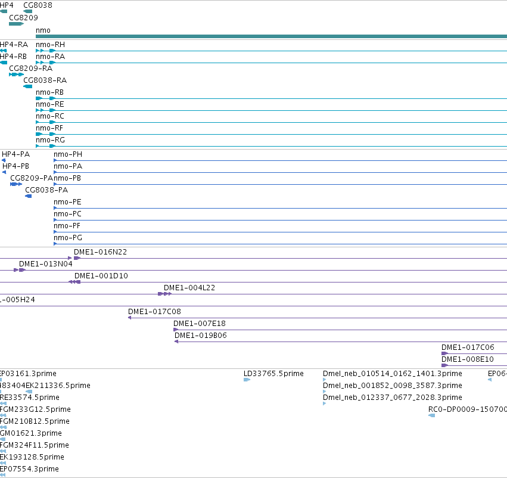Screen dimensions: 507x478
Task: Click the HP4-PB protein label
Action: click(16, 166)
